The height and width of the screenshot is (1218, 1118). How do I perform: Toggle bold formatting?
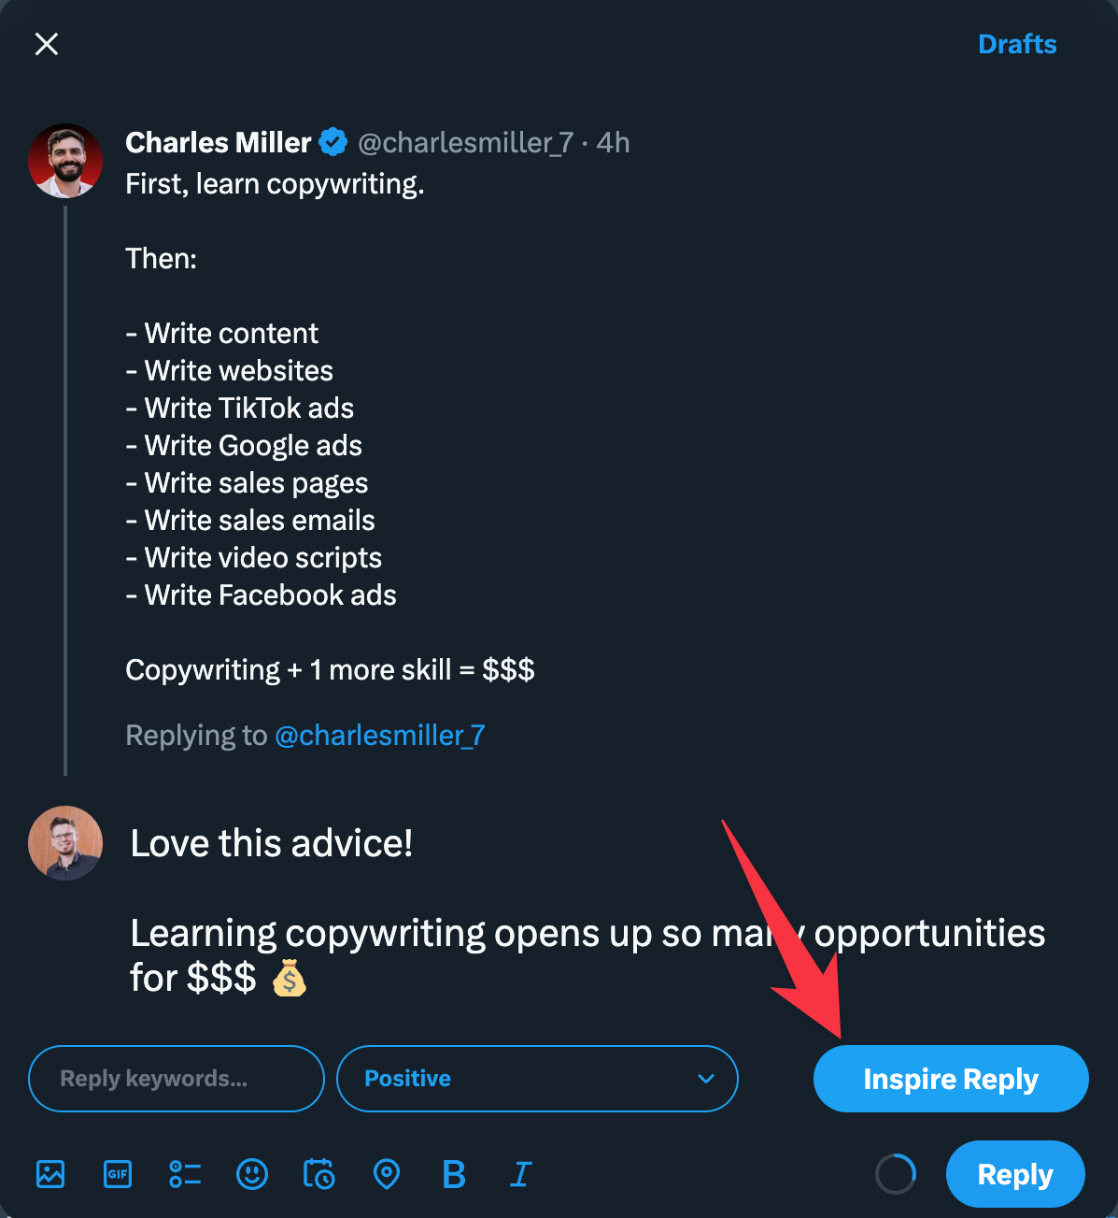click(454, 1174)
